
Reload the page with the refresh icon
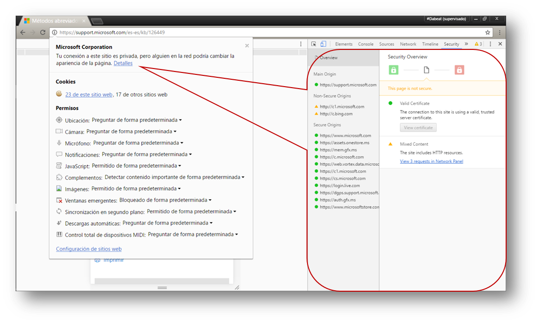[43, 32]
